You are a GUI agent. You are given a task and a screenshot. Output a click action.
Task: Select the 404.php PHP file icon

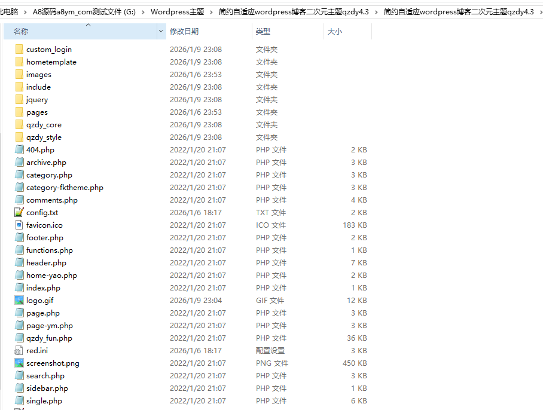19,149
